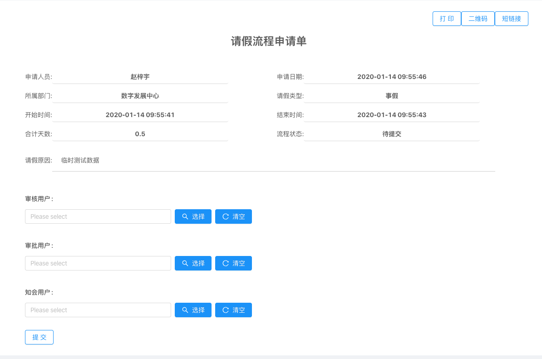
Task: Generate a short link via 短链接
Action: click(x=511, y=19)
